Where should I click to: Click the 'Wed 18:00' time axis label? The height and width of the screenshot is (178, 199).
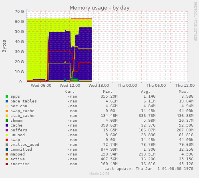[99, 86]
